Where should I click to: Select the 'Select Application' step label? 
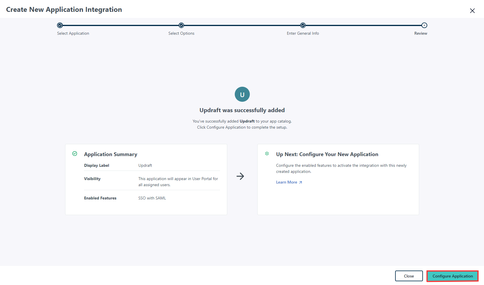[73, 34]
